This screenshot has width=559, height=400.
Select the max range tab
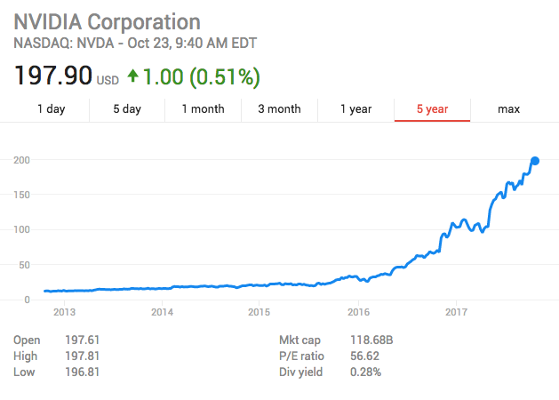(x=508, y=109)
